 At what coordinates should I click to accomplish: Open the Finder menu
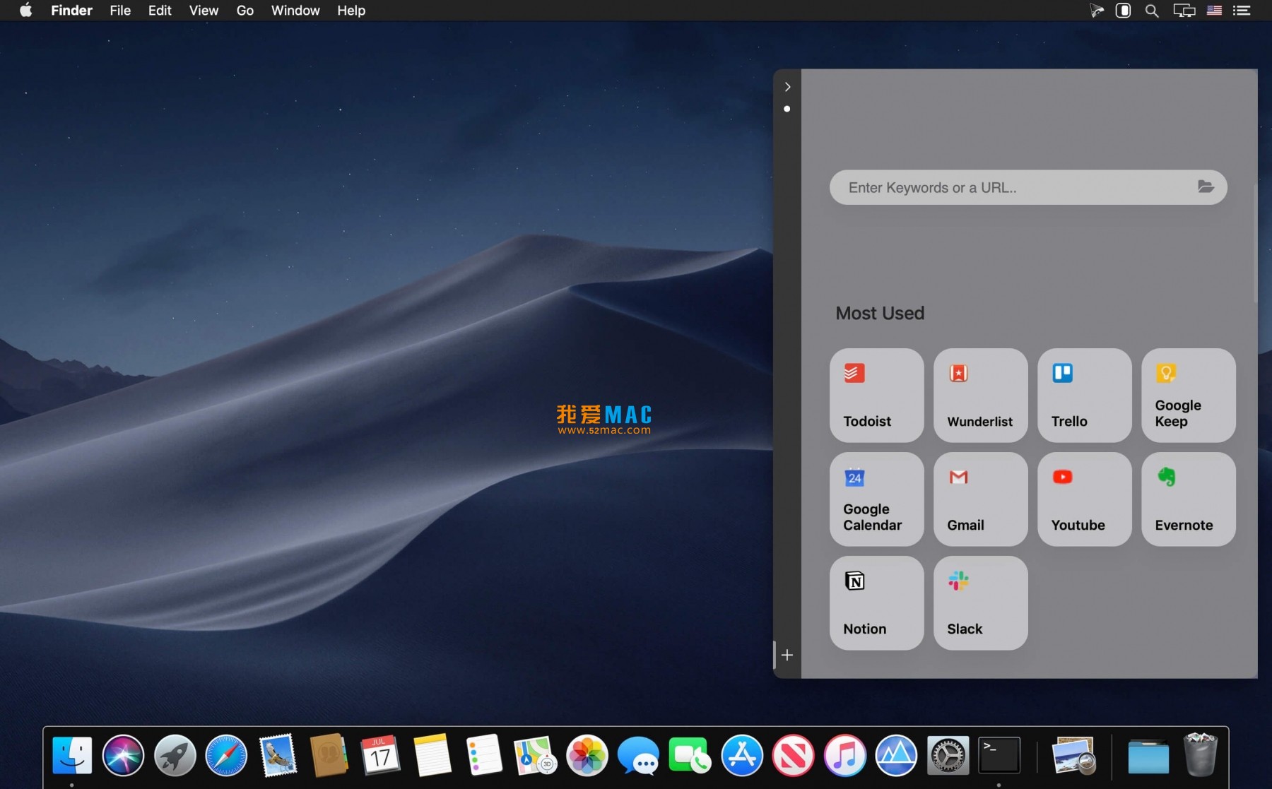(x=71, y=11)
